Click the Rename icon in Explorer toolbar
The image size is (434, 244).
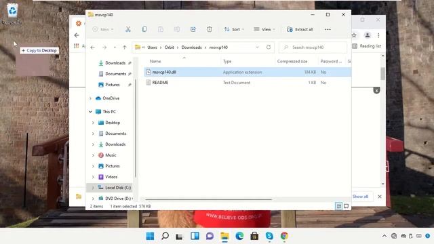click(x=177, y=29)
